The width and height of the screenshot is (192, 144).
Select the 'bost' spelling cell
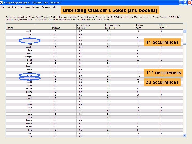tap(30, 130)
